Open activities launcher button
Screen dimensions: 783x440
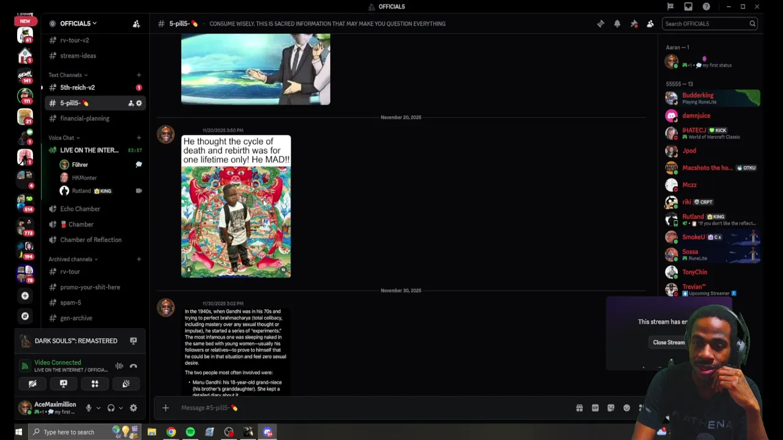(x=95, y=384)
